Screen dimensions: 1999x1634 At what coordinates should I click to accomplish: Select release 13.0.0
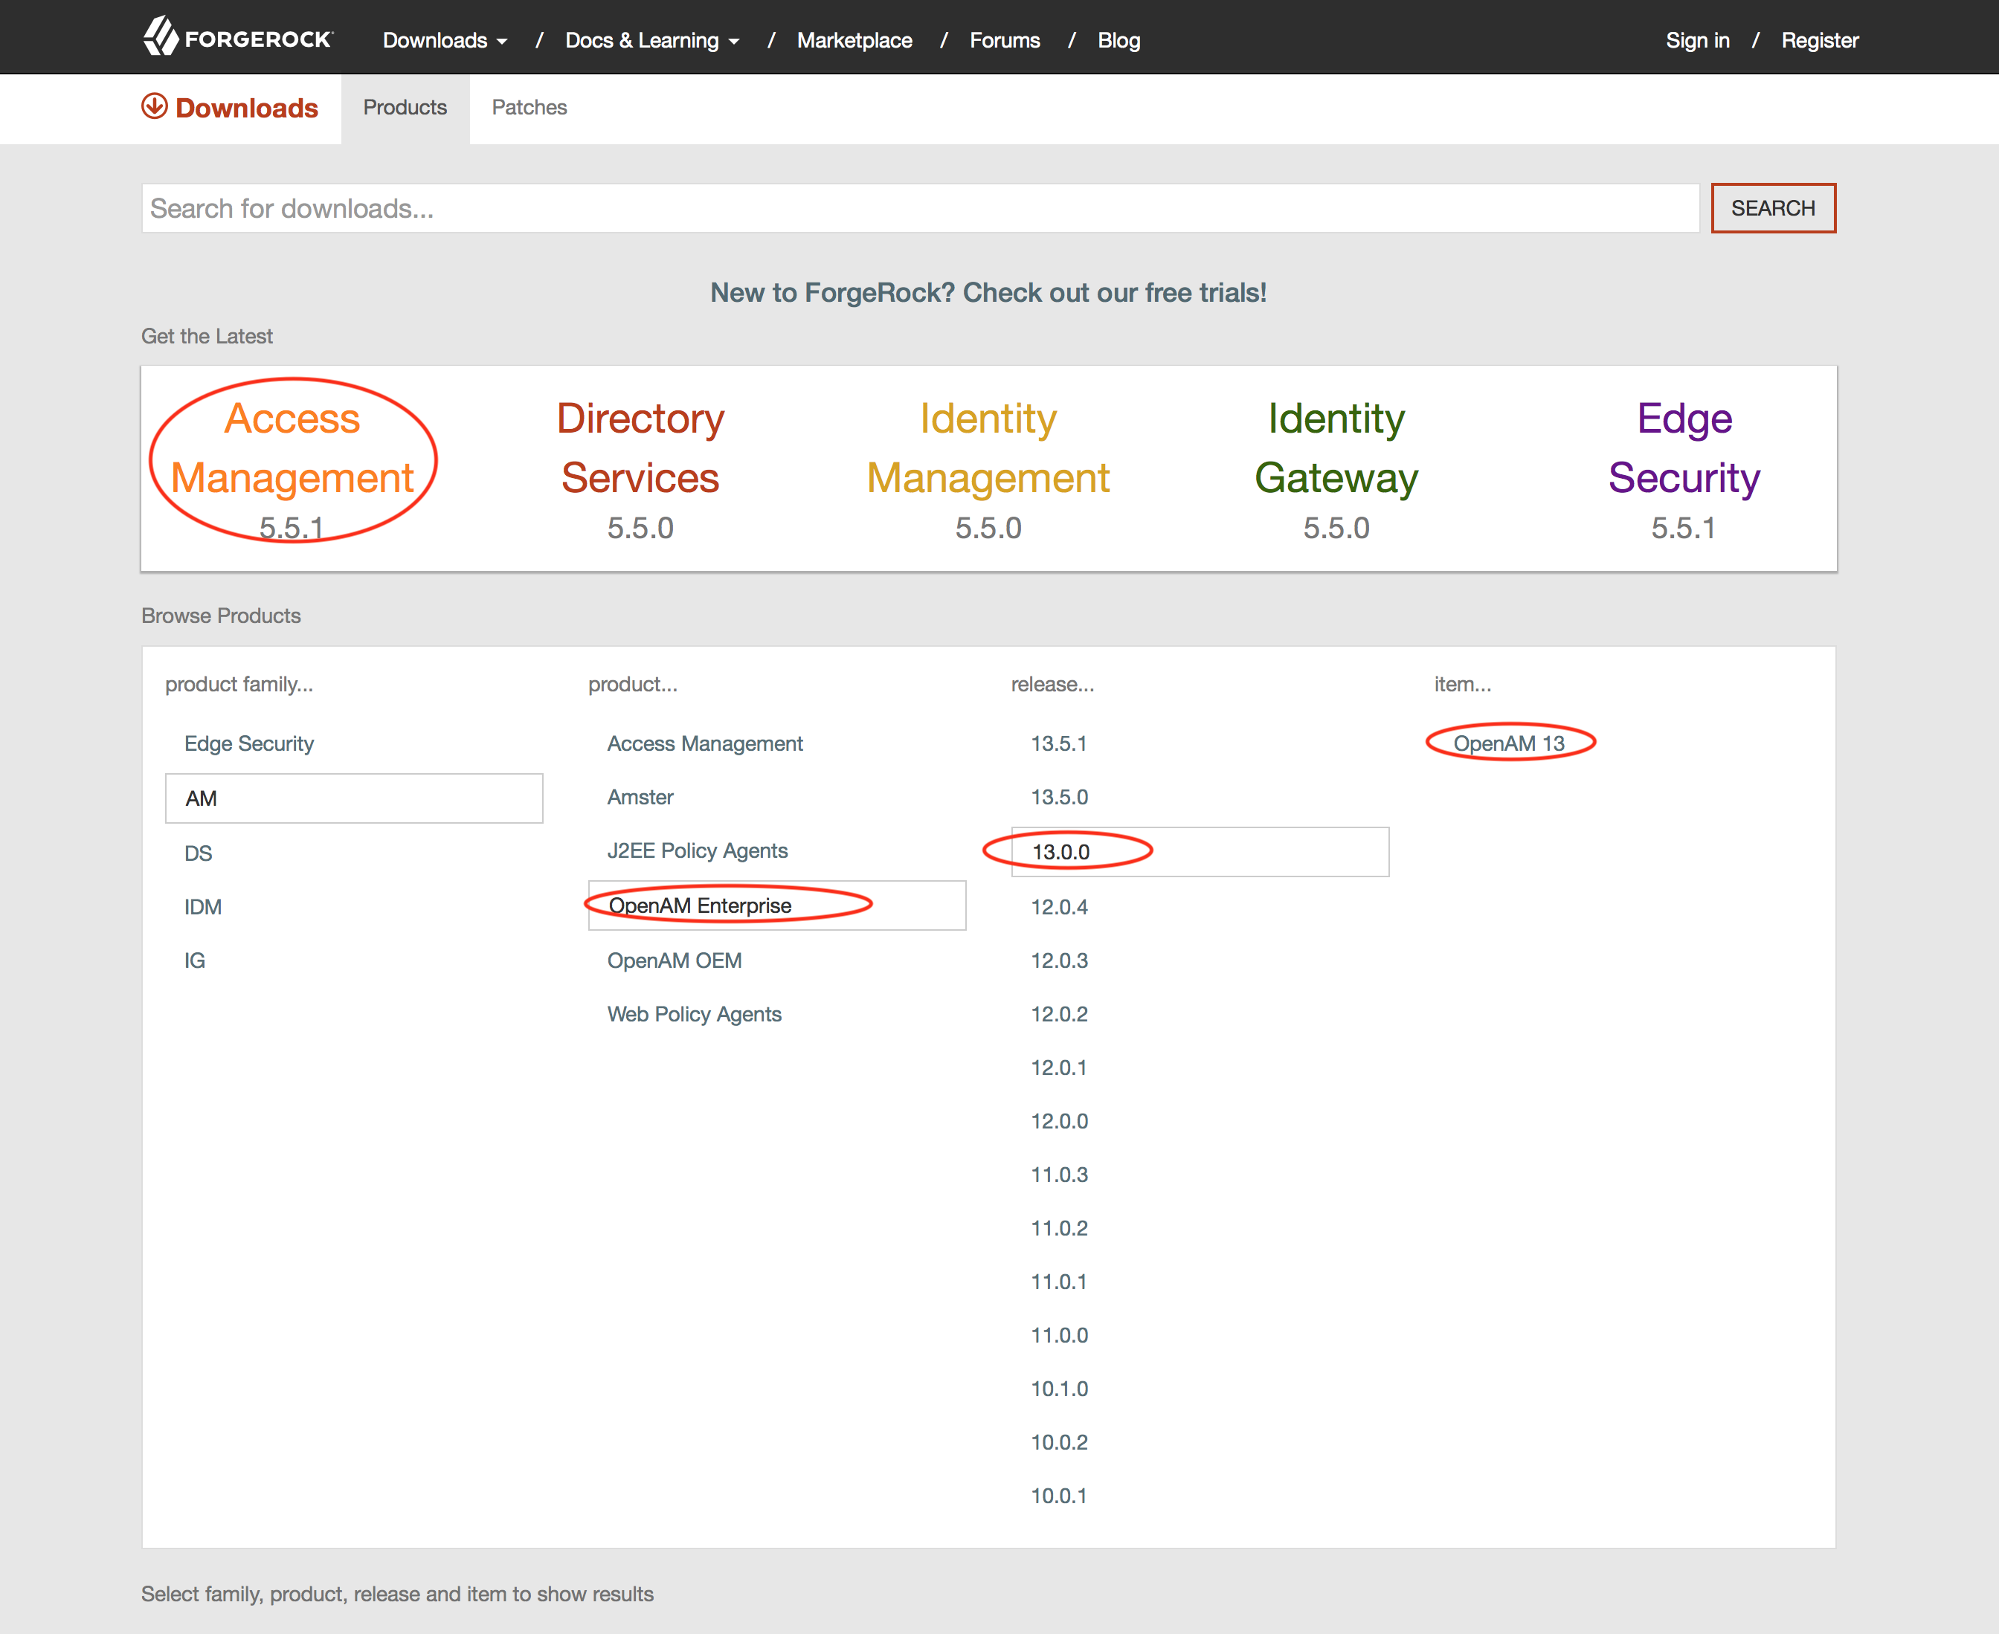1060,851
